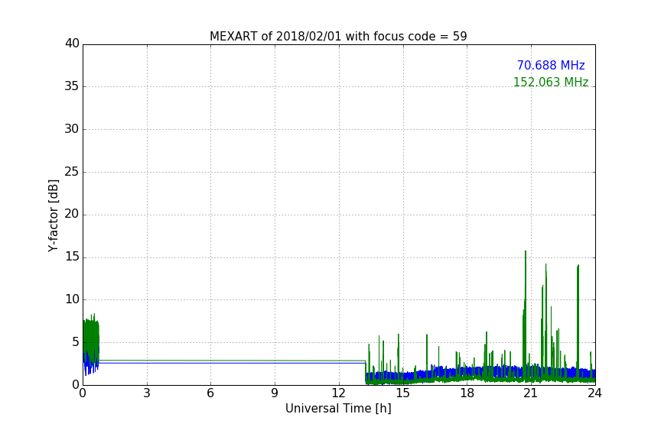Click the 'Universal Time [h]' axis label

pyautogui.click(x=338, y=409)
